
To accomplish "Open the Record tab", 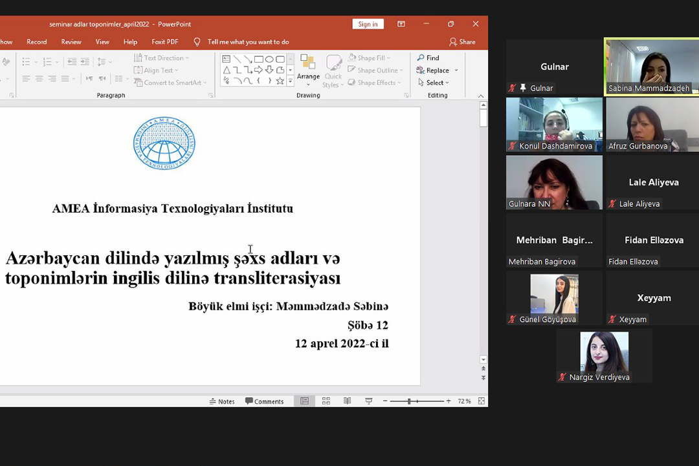I will [36, 42].
